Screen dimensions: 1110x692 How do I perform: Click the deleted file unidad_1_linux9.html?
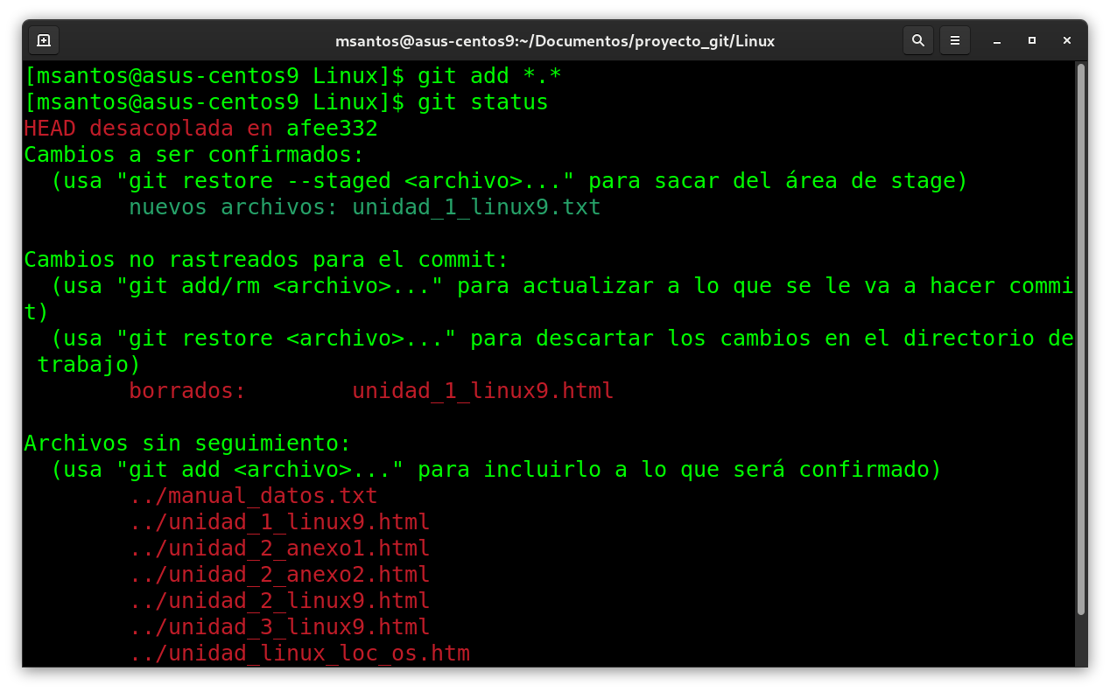[x=482, y=391]
